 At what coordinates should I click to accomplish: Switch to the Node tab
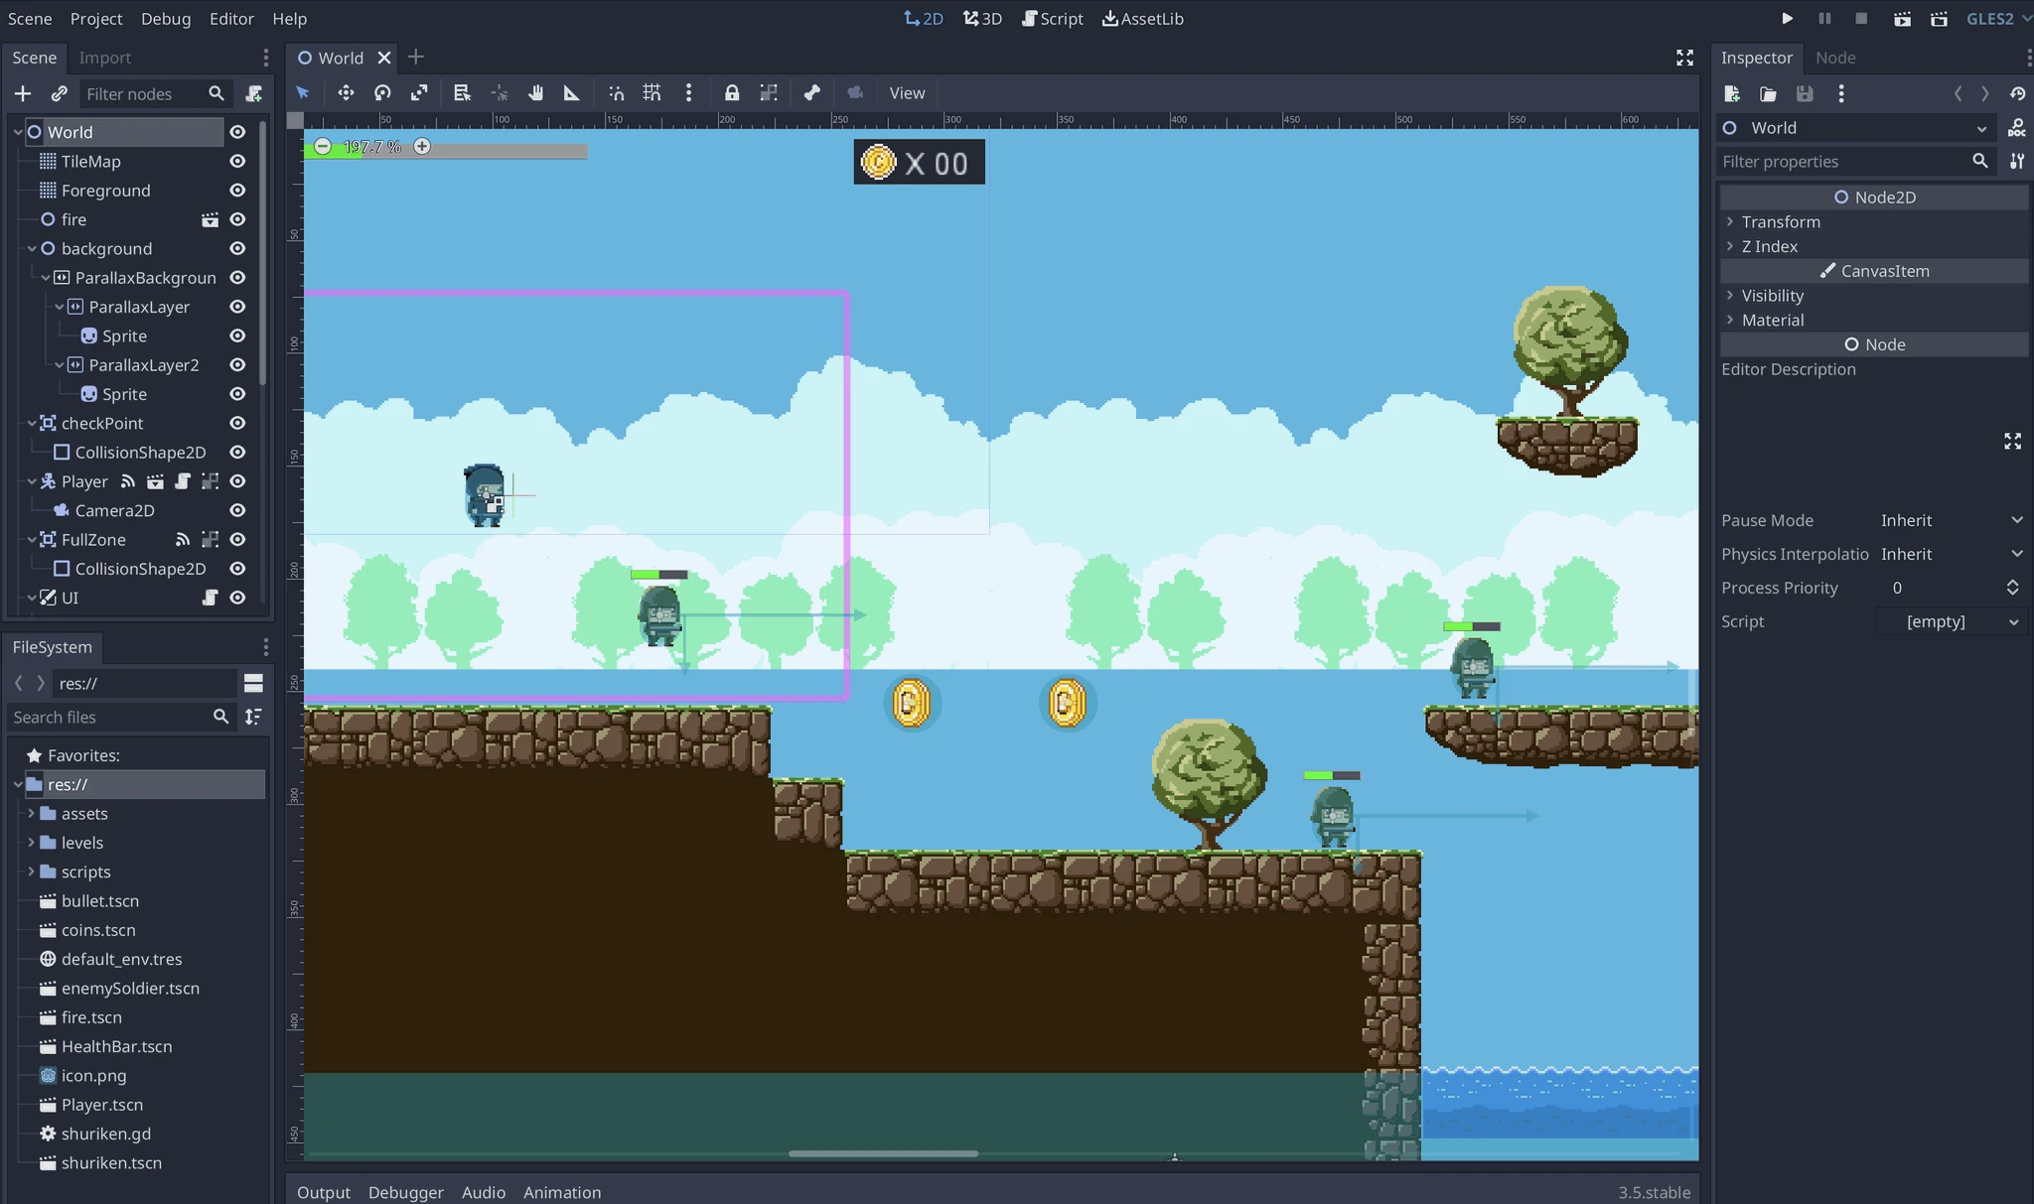pos(1835,58)
